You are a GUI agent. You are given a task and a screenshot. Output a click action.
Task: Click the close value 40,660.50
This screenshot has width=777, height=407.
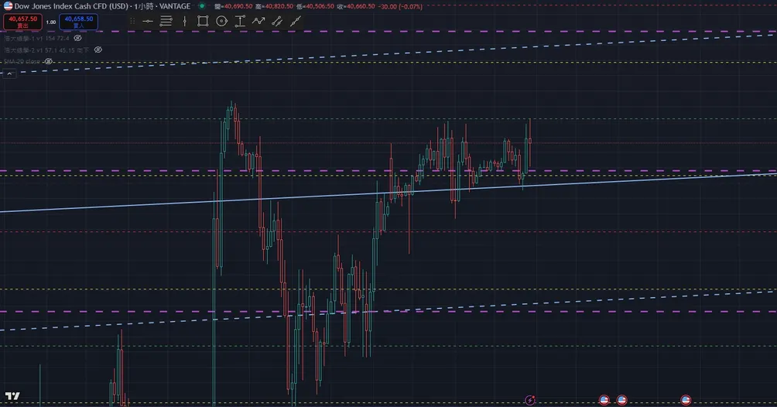[359, 6]
